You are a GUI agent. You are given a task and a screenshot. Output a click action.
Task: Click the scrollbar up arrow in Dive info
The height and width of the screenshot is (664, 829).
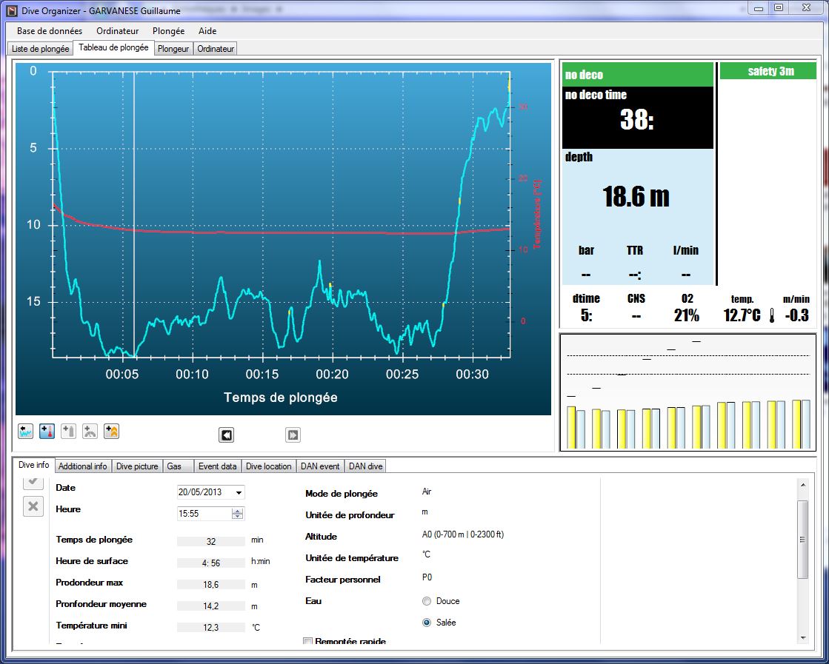[803, 485]
